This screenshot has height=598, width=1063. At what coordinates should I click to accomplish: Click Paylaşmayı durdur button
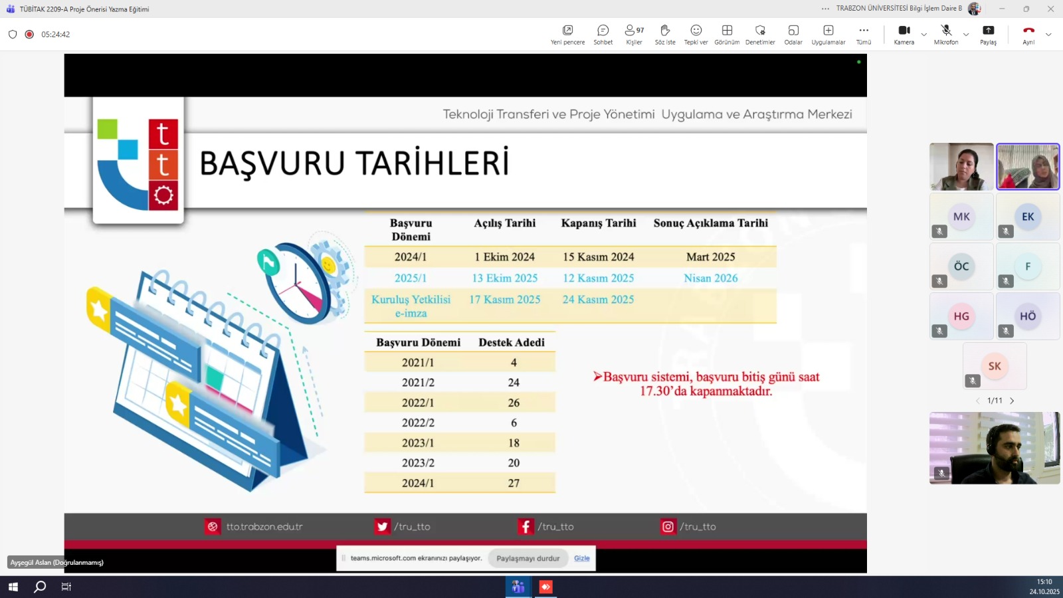click(528, 558)
